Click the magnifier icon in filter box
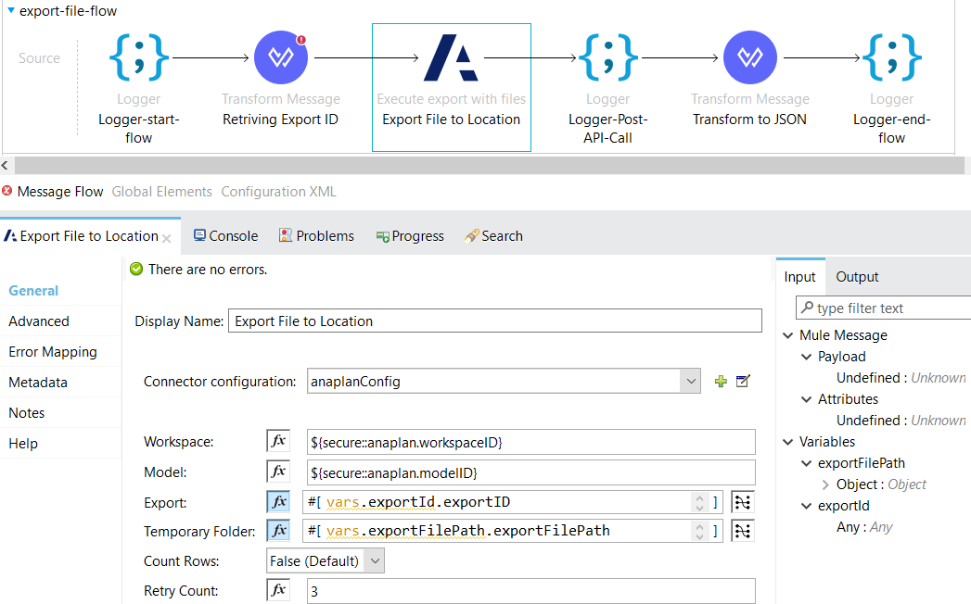The height and width of the screenshot is (604, 971). pos(807,307)
